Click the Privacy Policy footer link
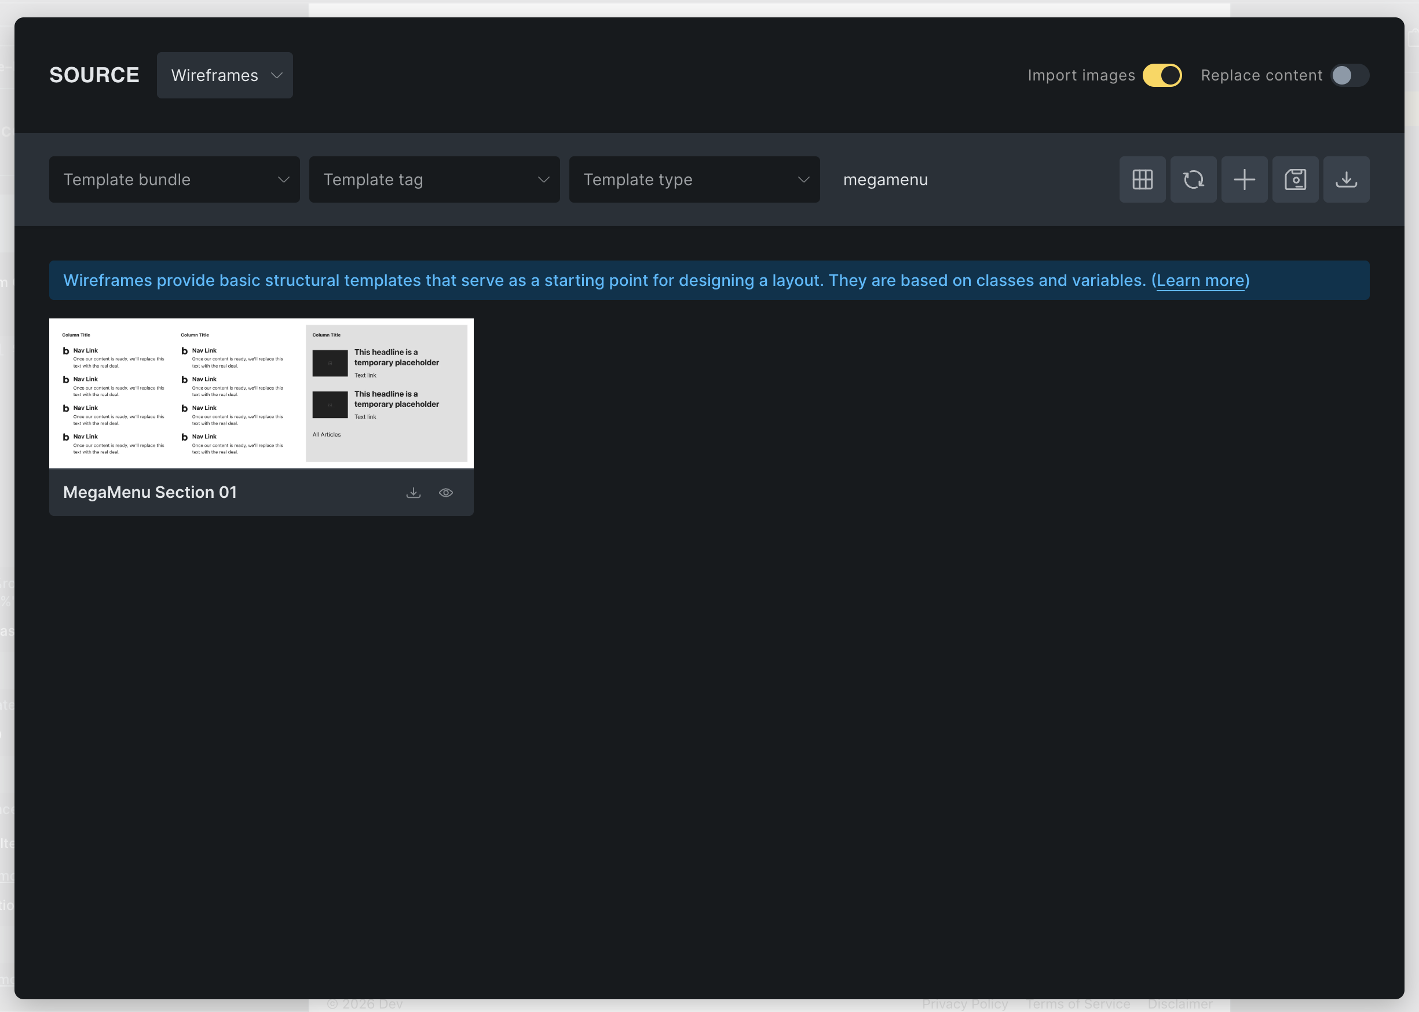Image resolution: width=1419 pixels, height=1012 pixels. pos(964,1004)
